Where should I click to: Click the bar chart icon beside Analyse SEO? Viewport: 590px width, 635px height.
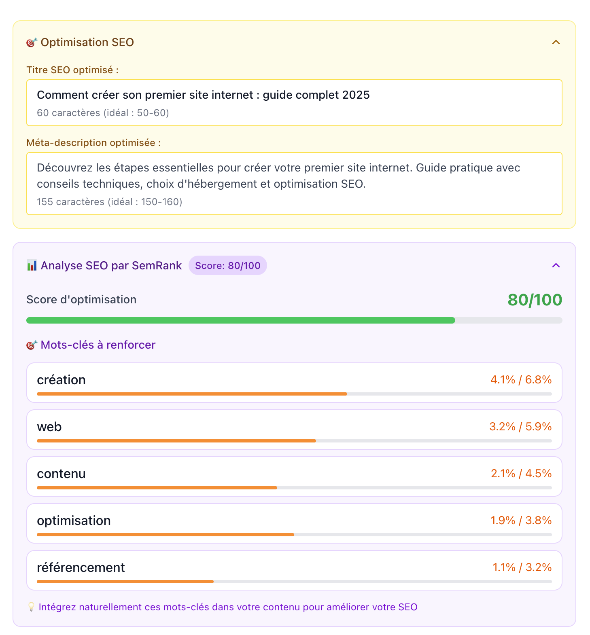(x=32, y=265)
